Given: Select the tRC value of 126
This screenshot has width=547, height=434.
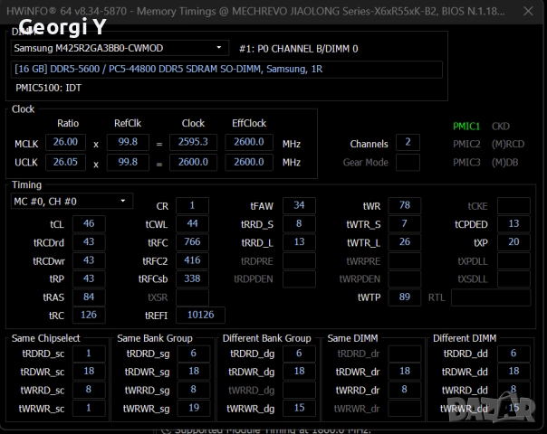Looking at the screenshot, I should tap(89, 315).
